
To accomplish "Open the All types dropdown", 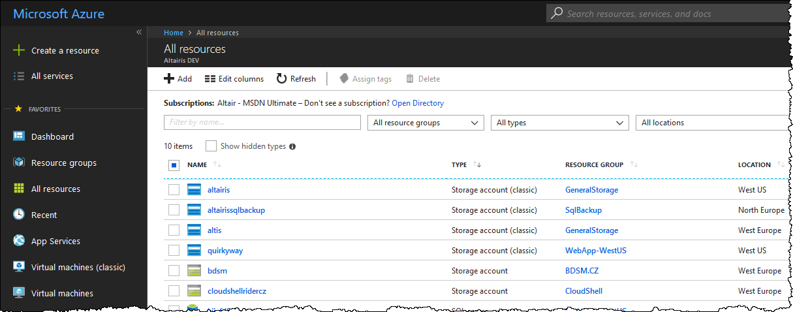I will pos(560,123).
